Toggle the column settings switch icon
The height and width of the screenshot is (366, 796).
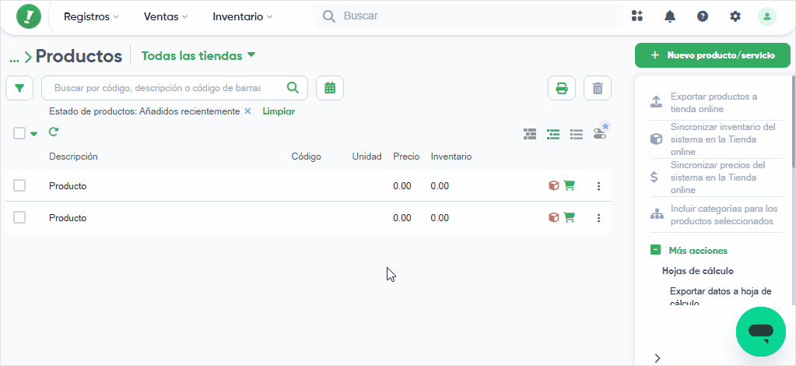coord(601,132)
